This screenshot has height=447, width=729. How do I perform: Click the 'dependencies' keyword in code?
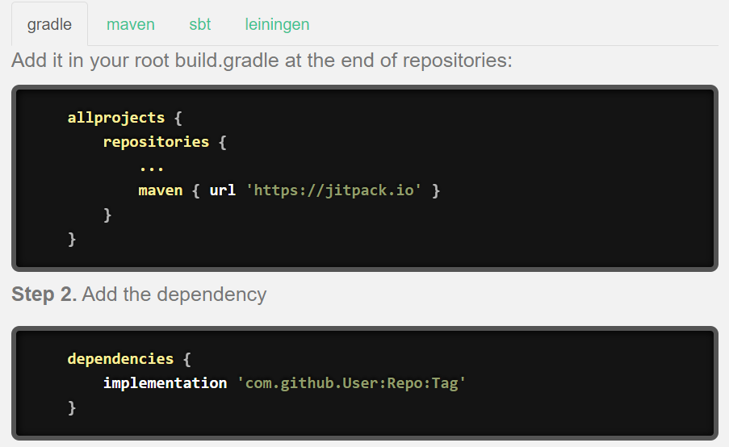[x=120, y=359]
